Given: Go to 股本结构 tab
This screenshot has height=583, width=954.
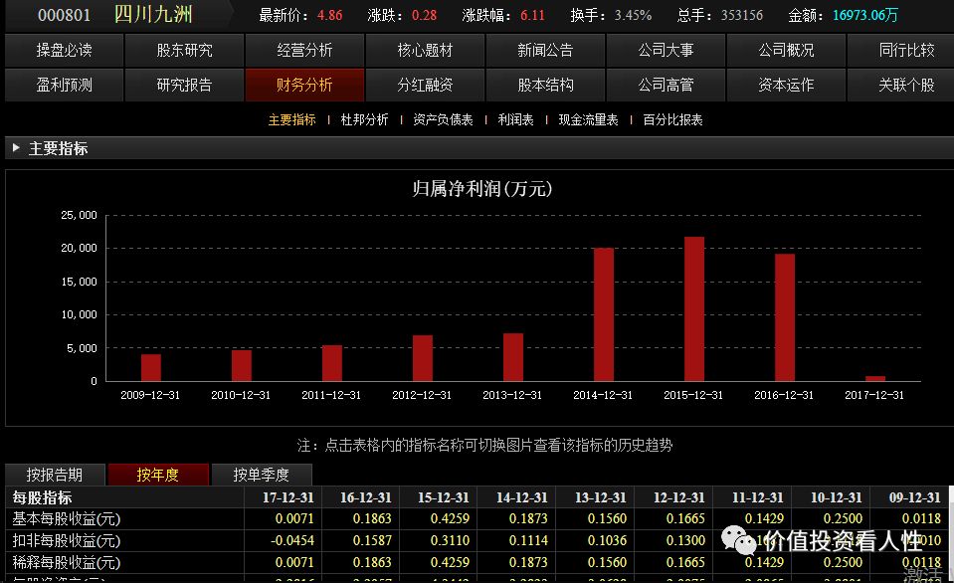Looking at the screenshot, I should pos(546,85).
